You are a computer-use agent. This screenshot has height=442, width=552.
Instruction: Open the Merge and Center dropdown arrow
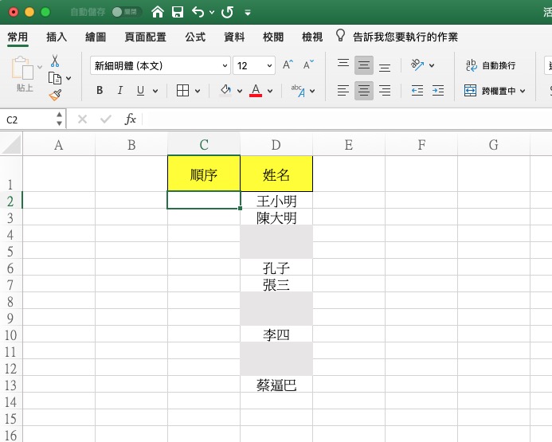tap(523, 91)
